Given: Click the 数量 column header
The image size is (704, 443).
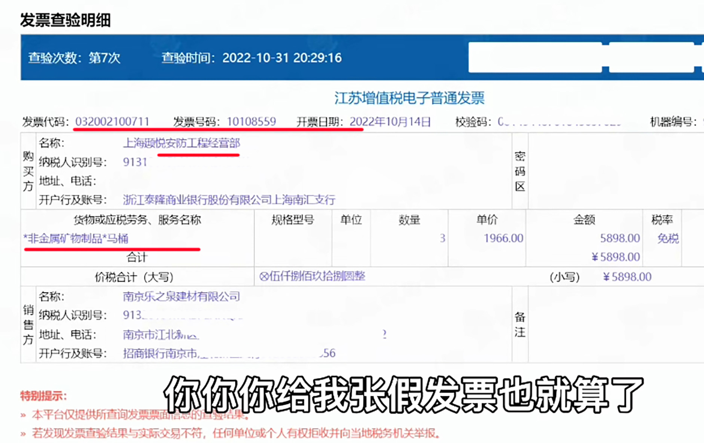Looking at the screenshot, I should (x=409, y=220).
